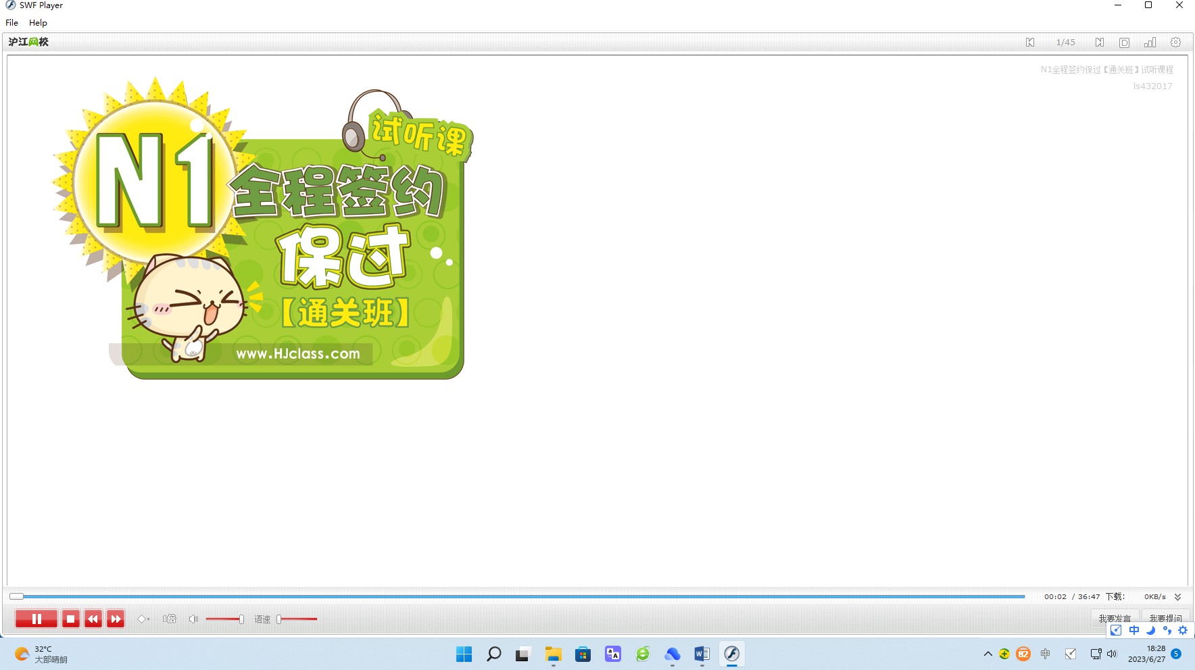Screen dimensions: 1195x670
Task: Click the 我要提问 button
Action: click(1165, 618)
